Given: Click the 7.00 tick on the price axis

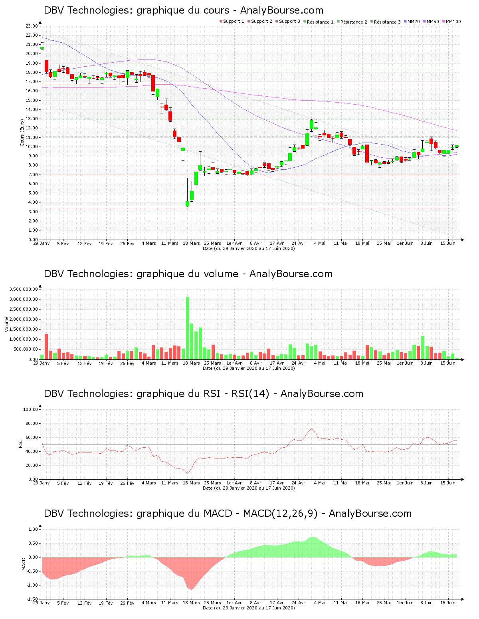Looking at the screenshot, I should [x=33, y=175].
